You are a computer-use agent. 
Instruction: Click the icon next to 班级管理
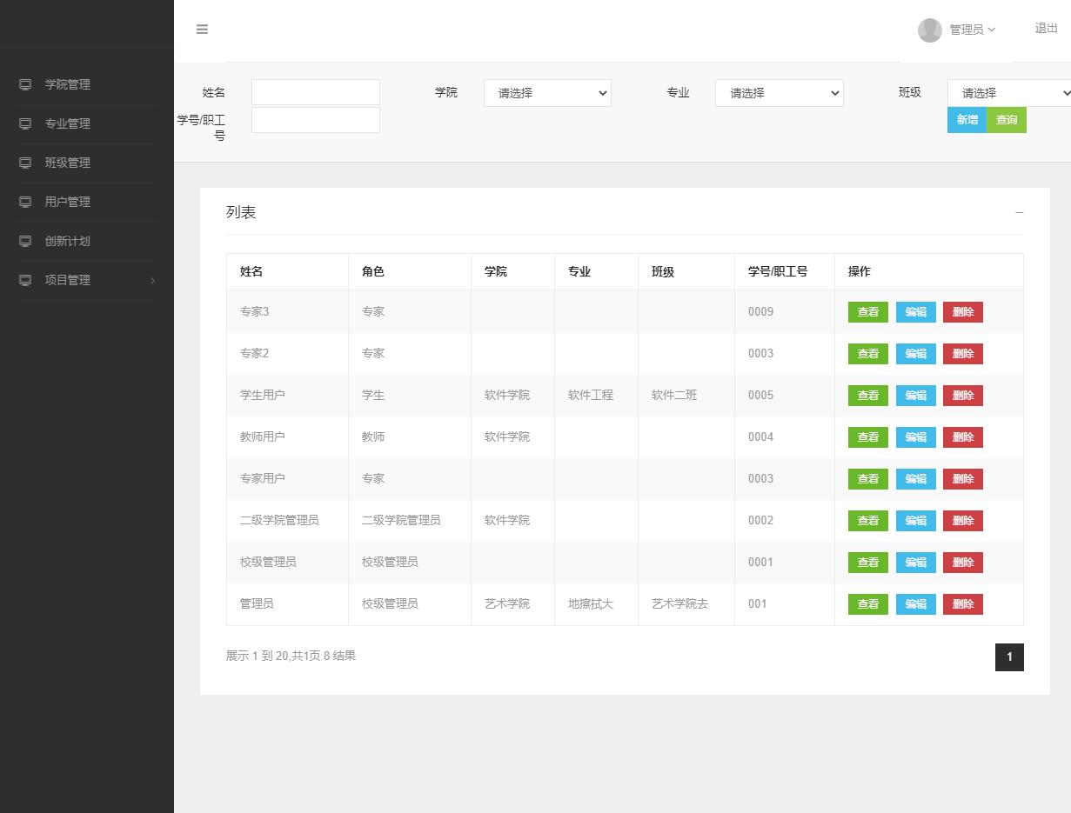pyautogui.click(x=24, y=162)
